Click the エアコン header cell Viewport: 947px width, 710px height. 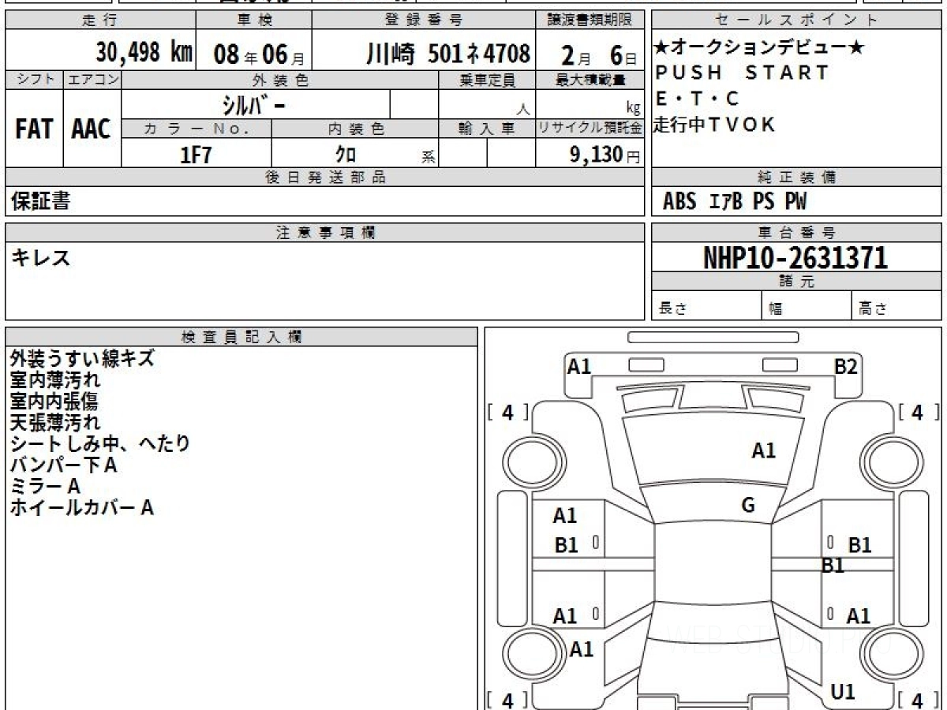92,79
